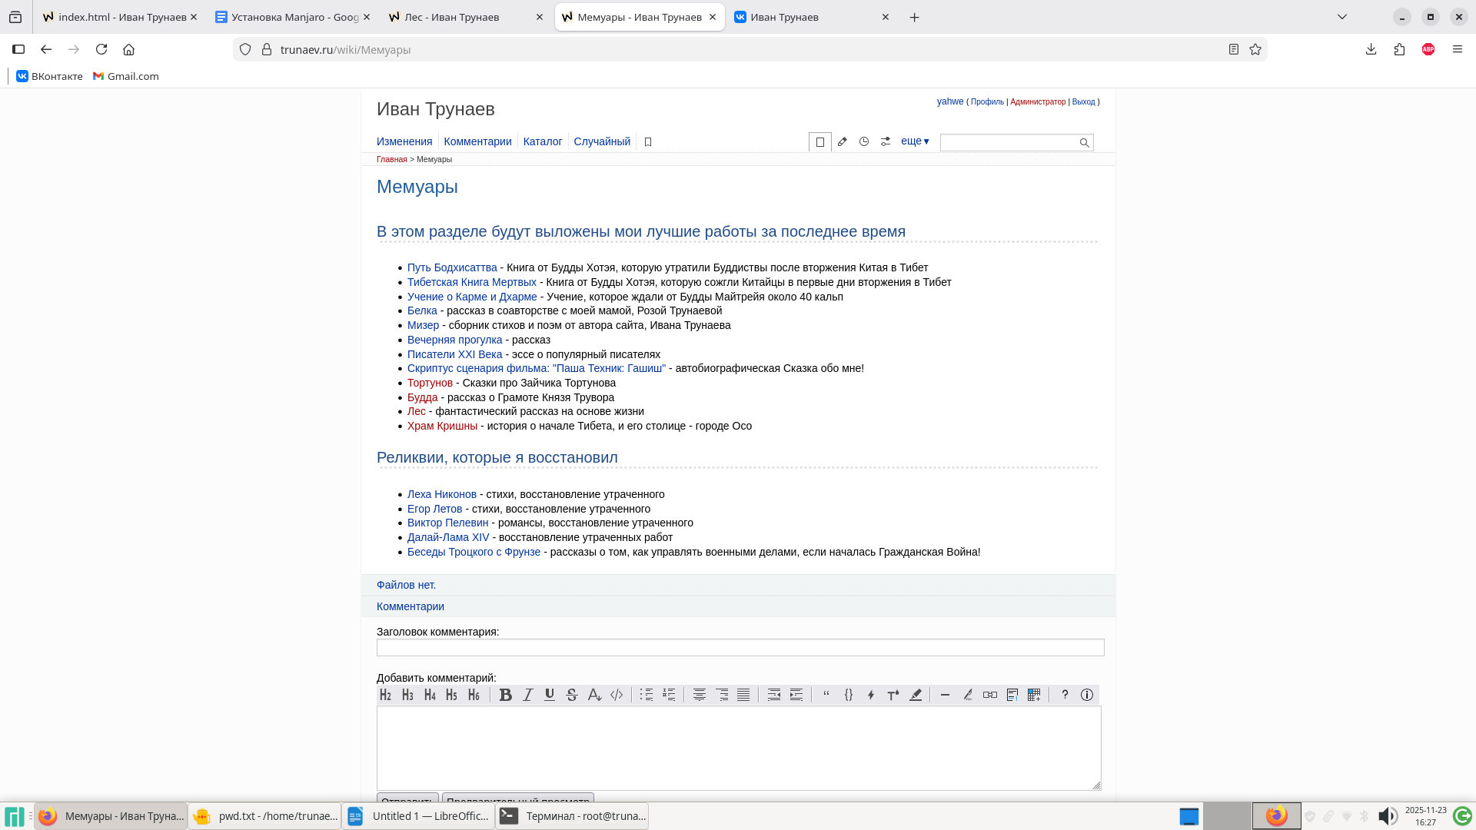Toggle strikethrough formatting in comment toolbar

pos(571,695)
